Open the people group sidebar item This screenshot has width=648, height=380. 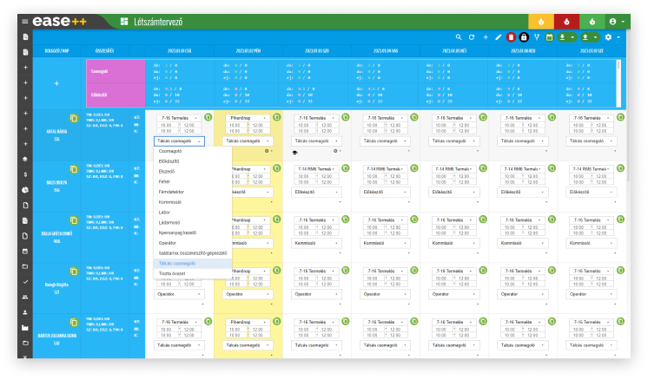[25, 297]
